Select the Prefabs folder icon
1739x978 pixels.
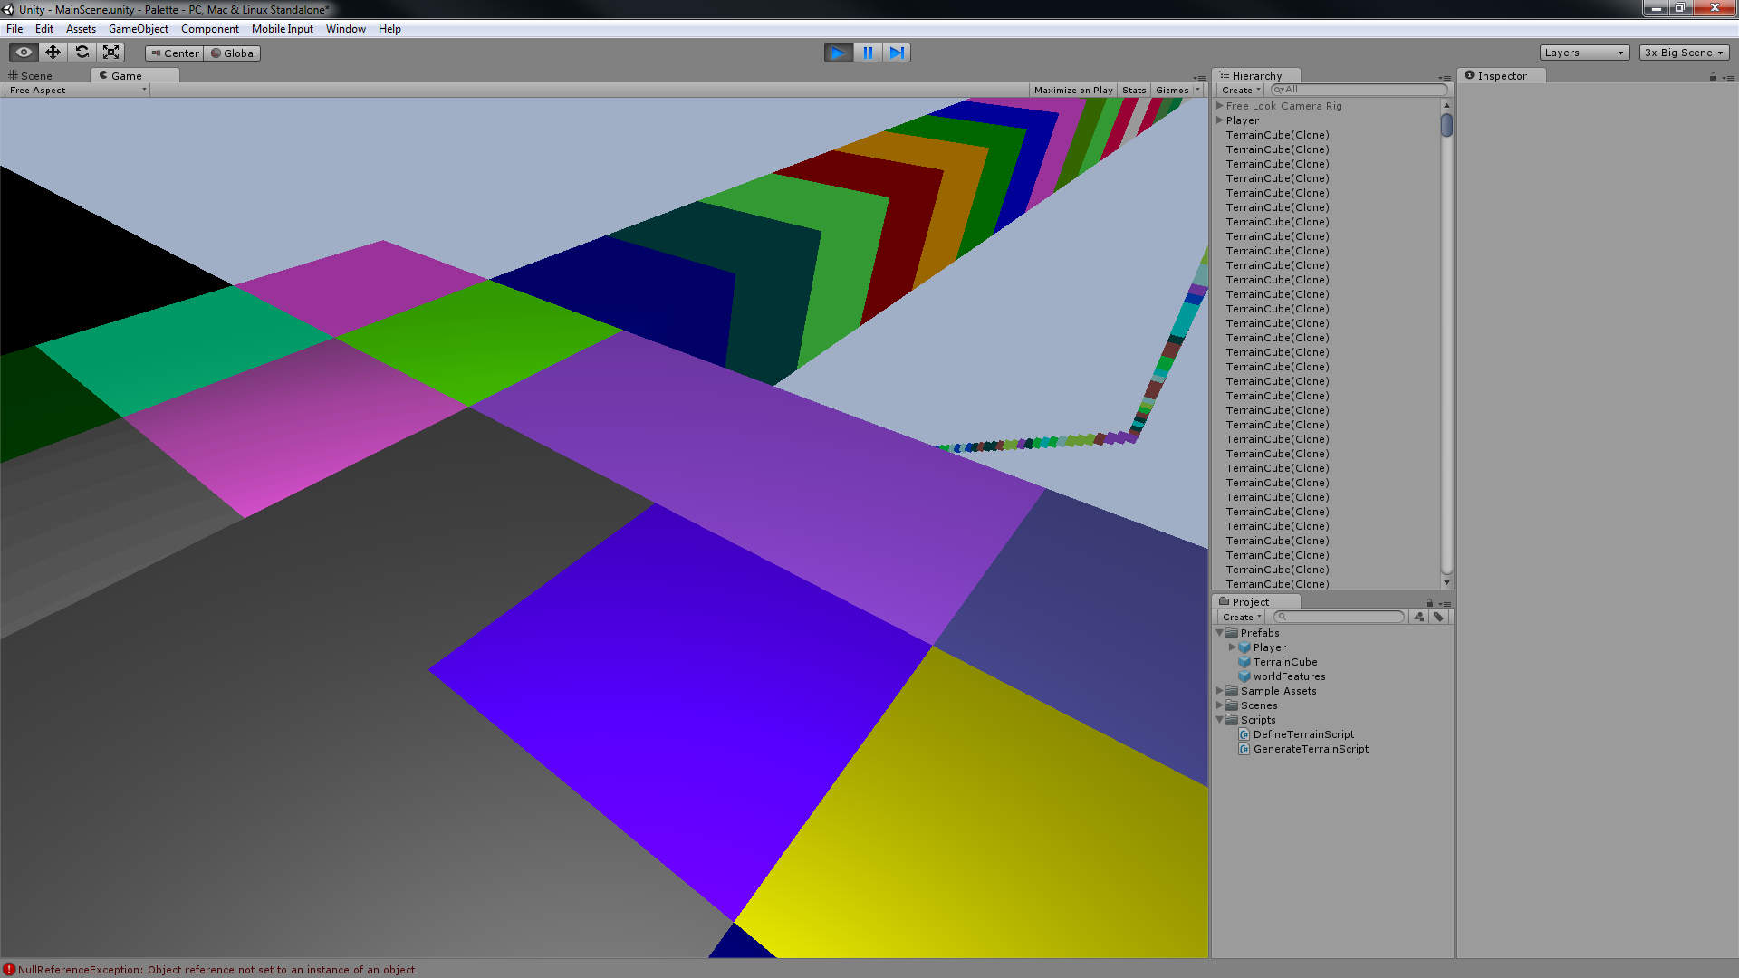[x=1232, y=633]
